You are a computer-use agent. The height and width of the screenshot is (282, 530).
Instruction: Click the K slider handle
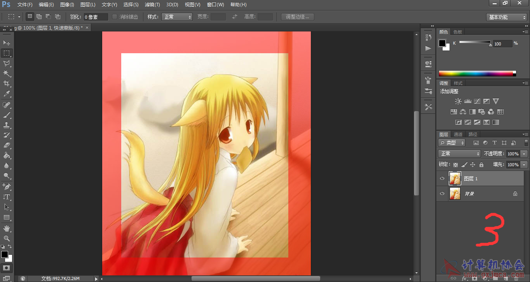coord(490,45)
